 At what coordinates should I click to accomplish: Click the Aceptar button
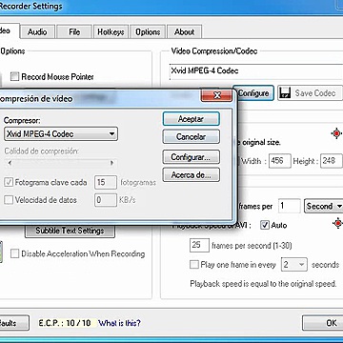[191, 119]
